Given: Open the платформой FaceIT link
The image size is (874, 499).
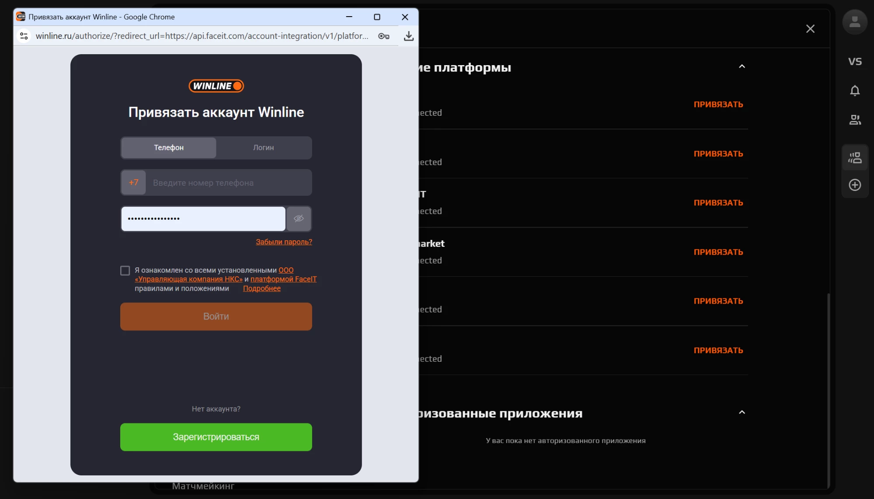Looking at the screenshot, I should coord(283,279).
